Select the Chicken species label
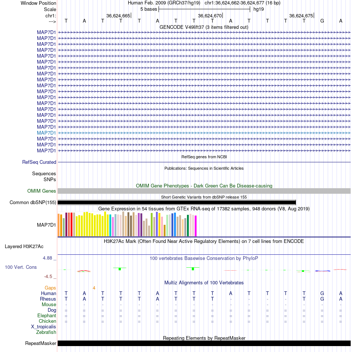The height and width of the screenshot is (352, 351). 47,321
